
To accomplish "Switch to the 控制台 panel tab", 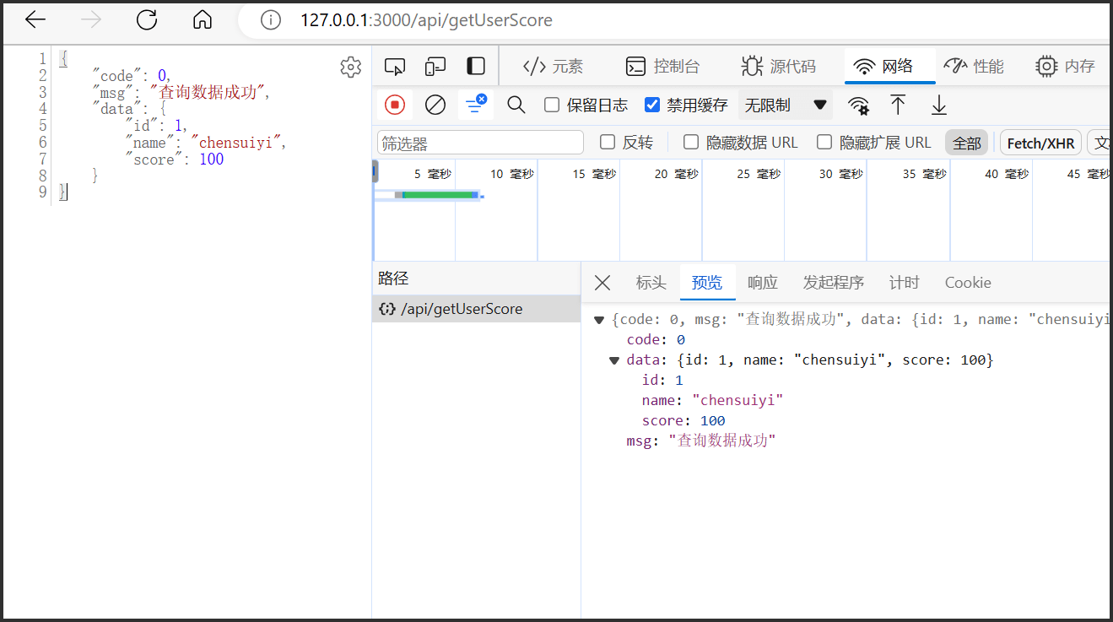I will (x=662, y=66).
